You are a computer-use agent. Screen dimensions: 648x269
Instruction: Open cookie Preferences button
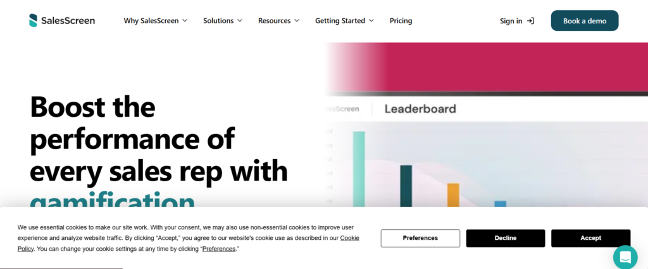coord(420,238)
